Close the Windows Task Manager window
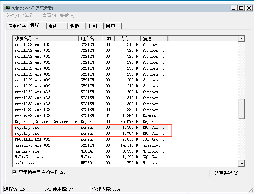 point(248,7)
